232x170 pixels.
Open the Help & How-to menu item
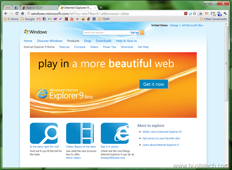(126, 41)
